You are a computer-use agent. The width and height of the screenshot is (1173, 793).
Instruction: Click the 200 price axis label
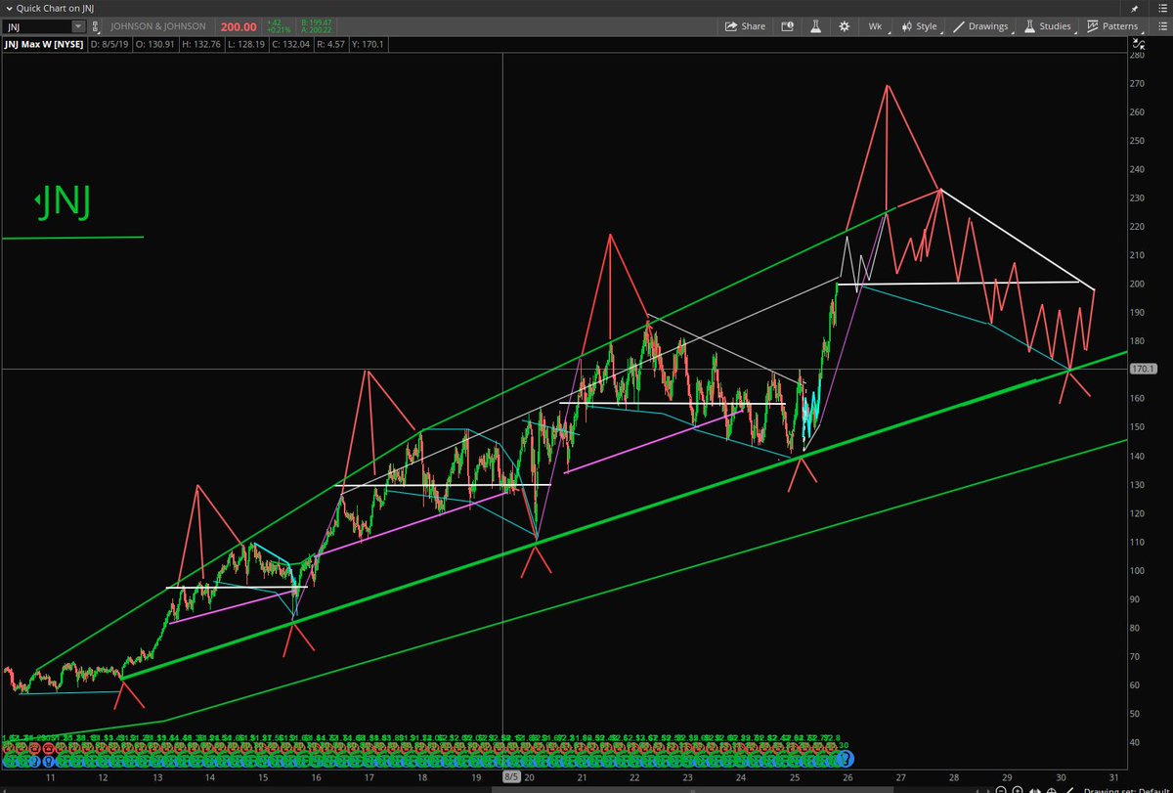(1137, 284)
